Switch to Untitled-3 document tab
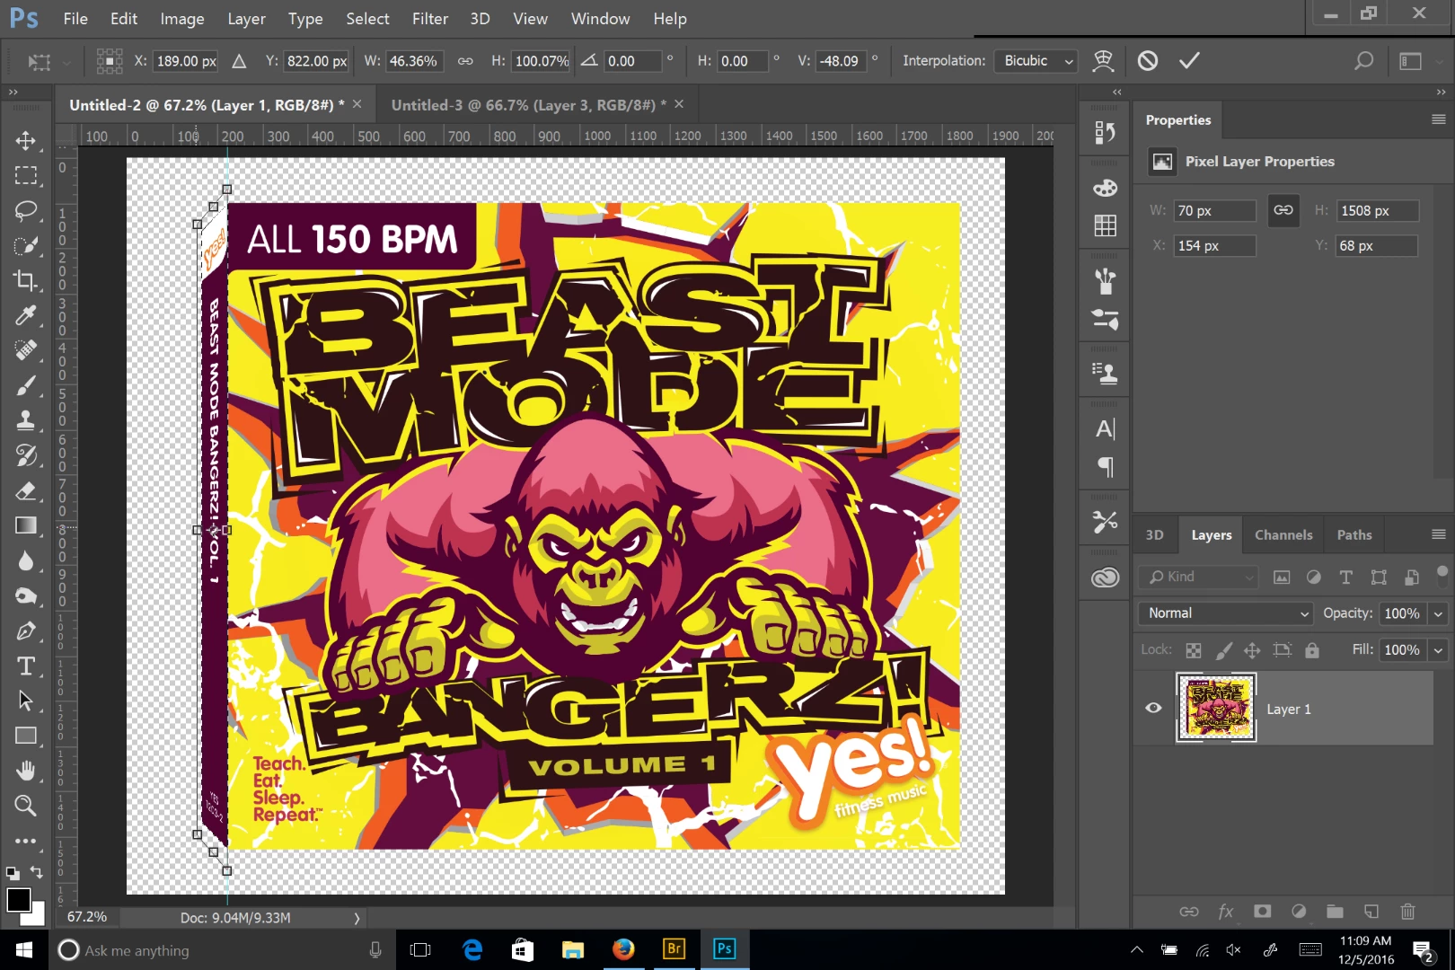Viewport: 1455px width, 970px height. click(529, 105)
